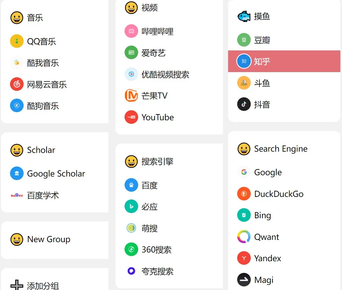Open the 网易云音乐 red icon
The height and width of the screenshot is (290, 342).
click(x=17, y=84)
